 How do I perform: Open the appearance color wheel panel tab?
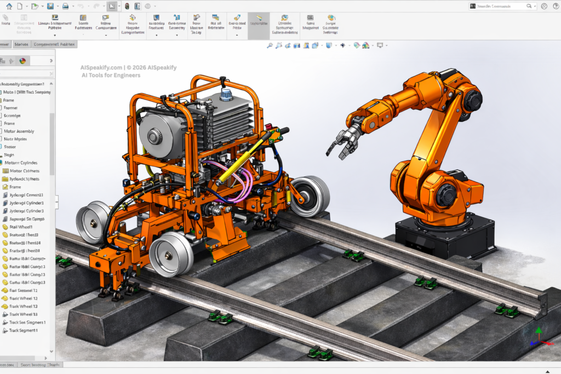tap(22, 61)
